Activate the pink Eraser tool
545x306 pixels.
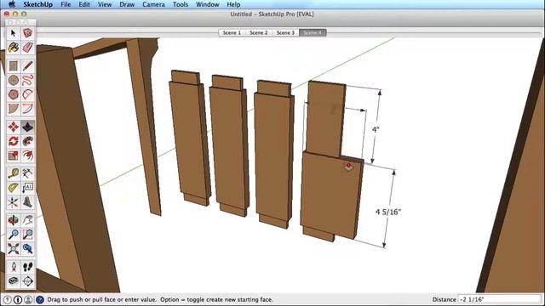click(x=28, y=48)
